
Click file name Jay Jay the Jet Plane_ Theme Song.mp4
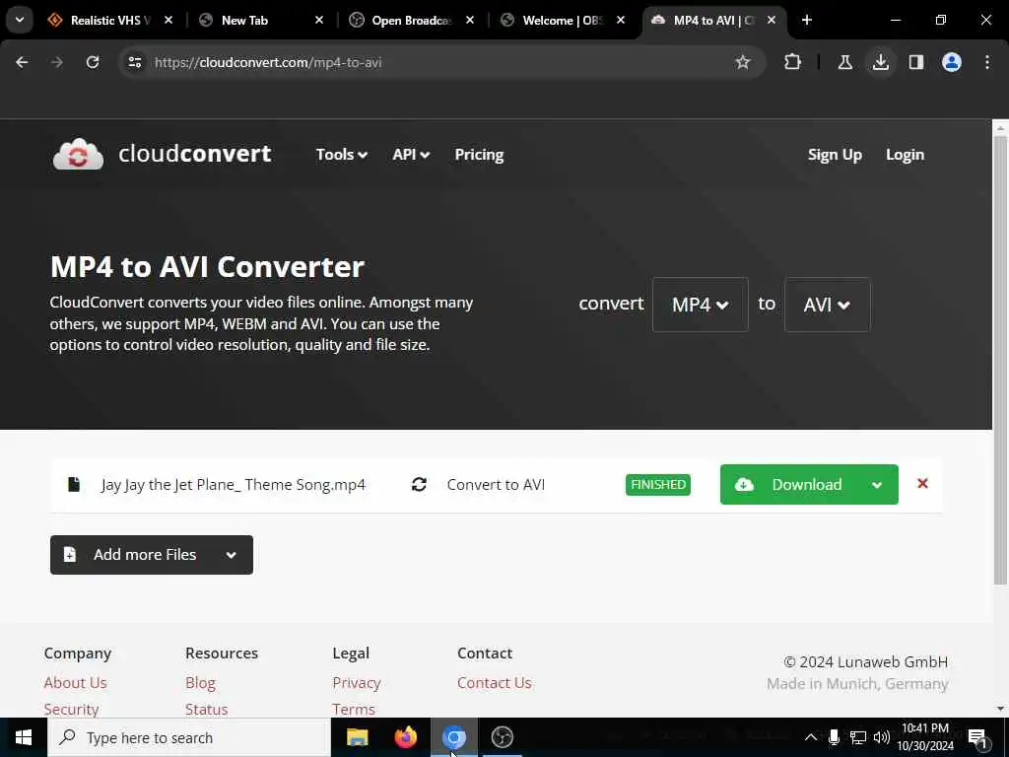pos(233,485)
